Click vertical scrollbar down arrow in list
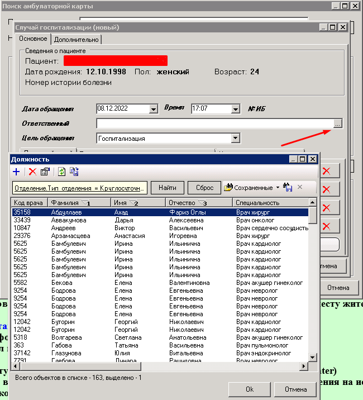 (313, 357)
